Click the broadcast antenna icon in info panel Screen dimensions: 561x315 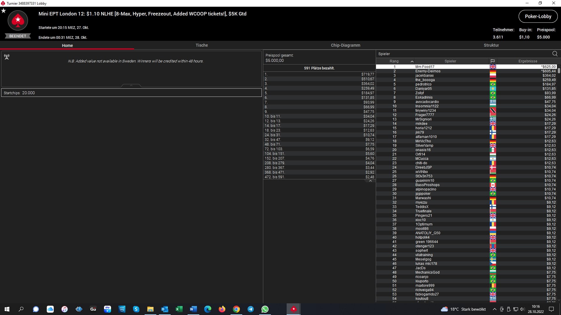pyautogui.click(x=7, y=57)
